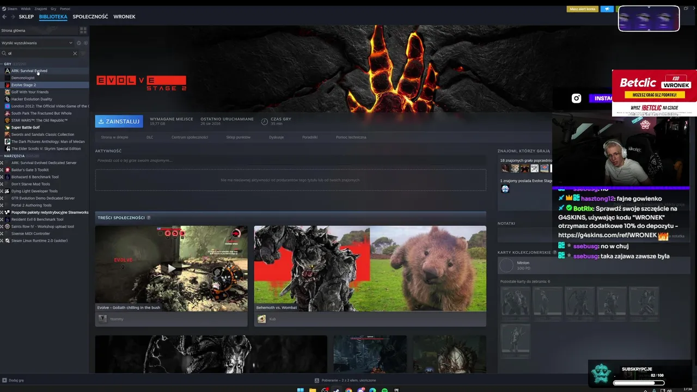Open Chrome from the taskbar
Image resolution: width=697 pixels, height=392 pixels.
[349, 390]
